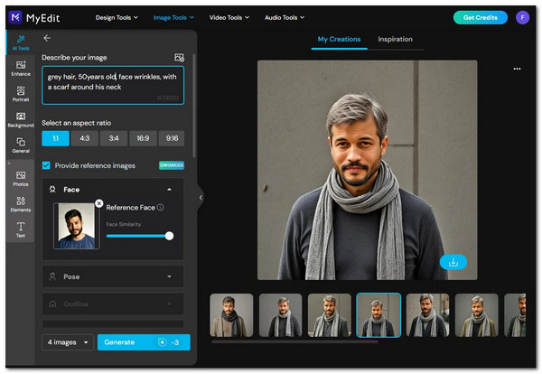Select the Text tool icon
The width and height of the screenshot is (542, 374).
[20, 229]
